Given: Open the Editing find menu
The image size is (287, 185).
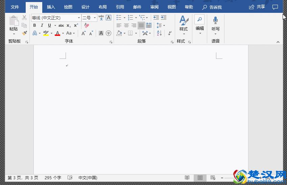Looking at the screenshot, I should click(199, 25).
